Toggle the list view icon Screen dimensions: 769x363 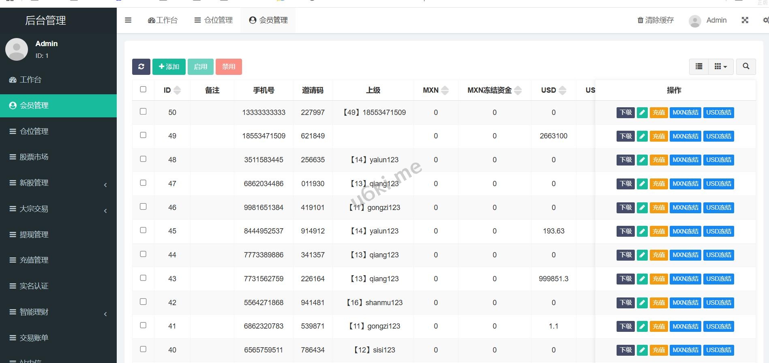pyautogui.click(x=699, y=66)
